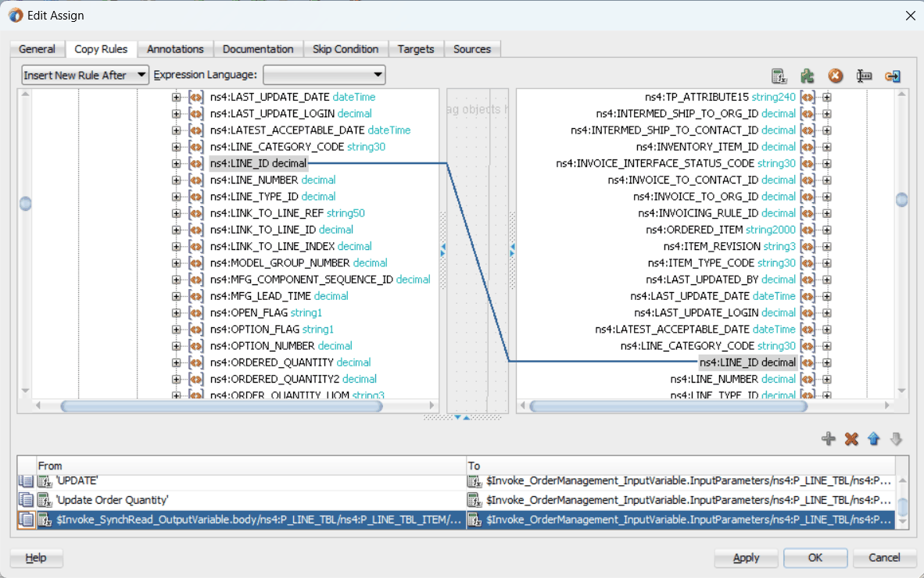Move selected rule down with gray arrow
This screenshot has height=578, width=924.
point(896,438)
